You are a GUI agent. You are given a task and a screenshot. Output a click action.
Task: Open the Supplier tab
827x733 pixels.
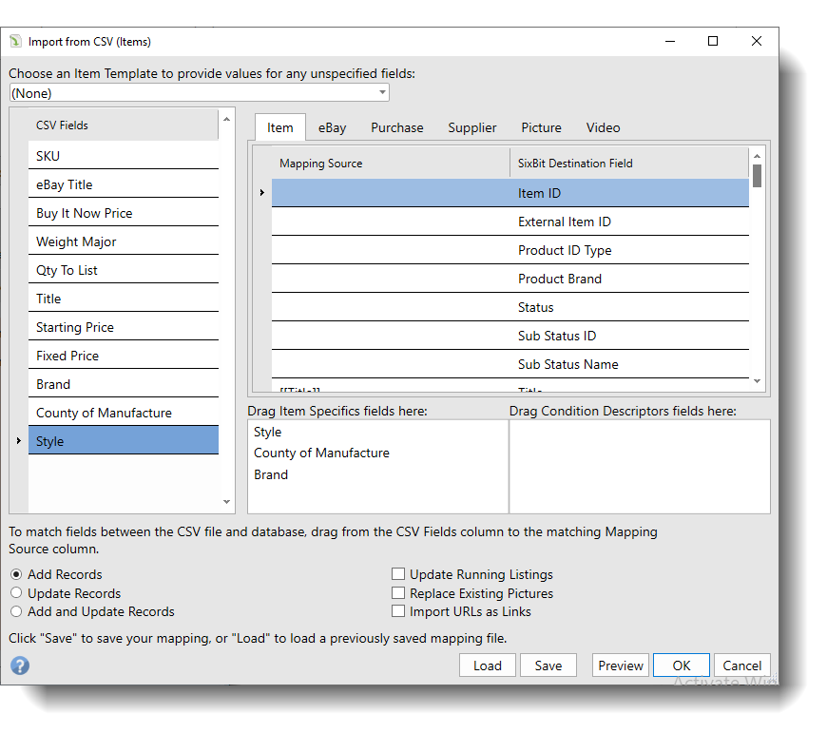point(472,127)
